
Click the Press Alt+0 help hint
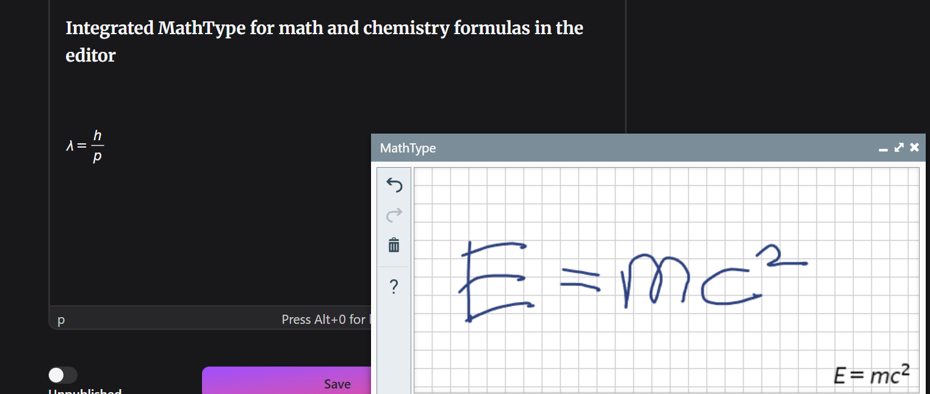point(325,320)
